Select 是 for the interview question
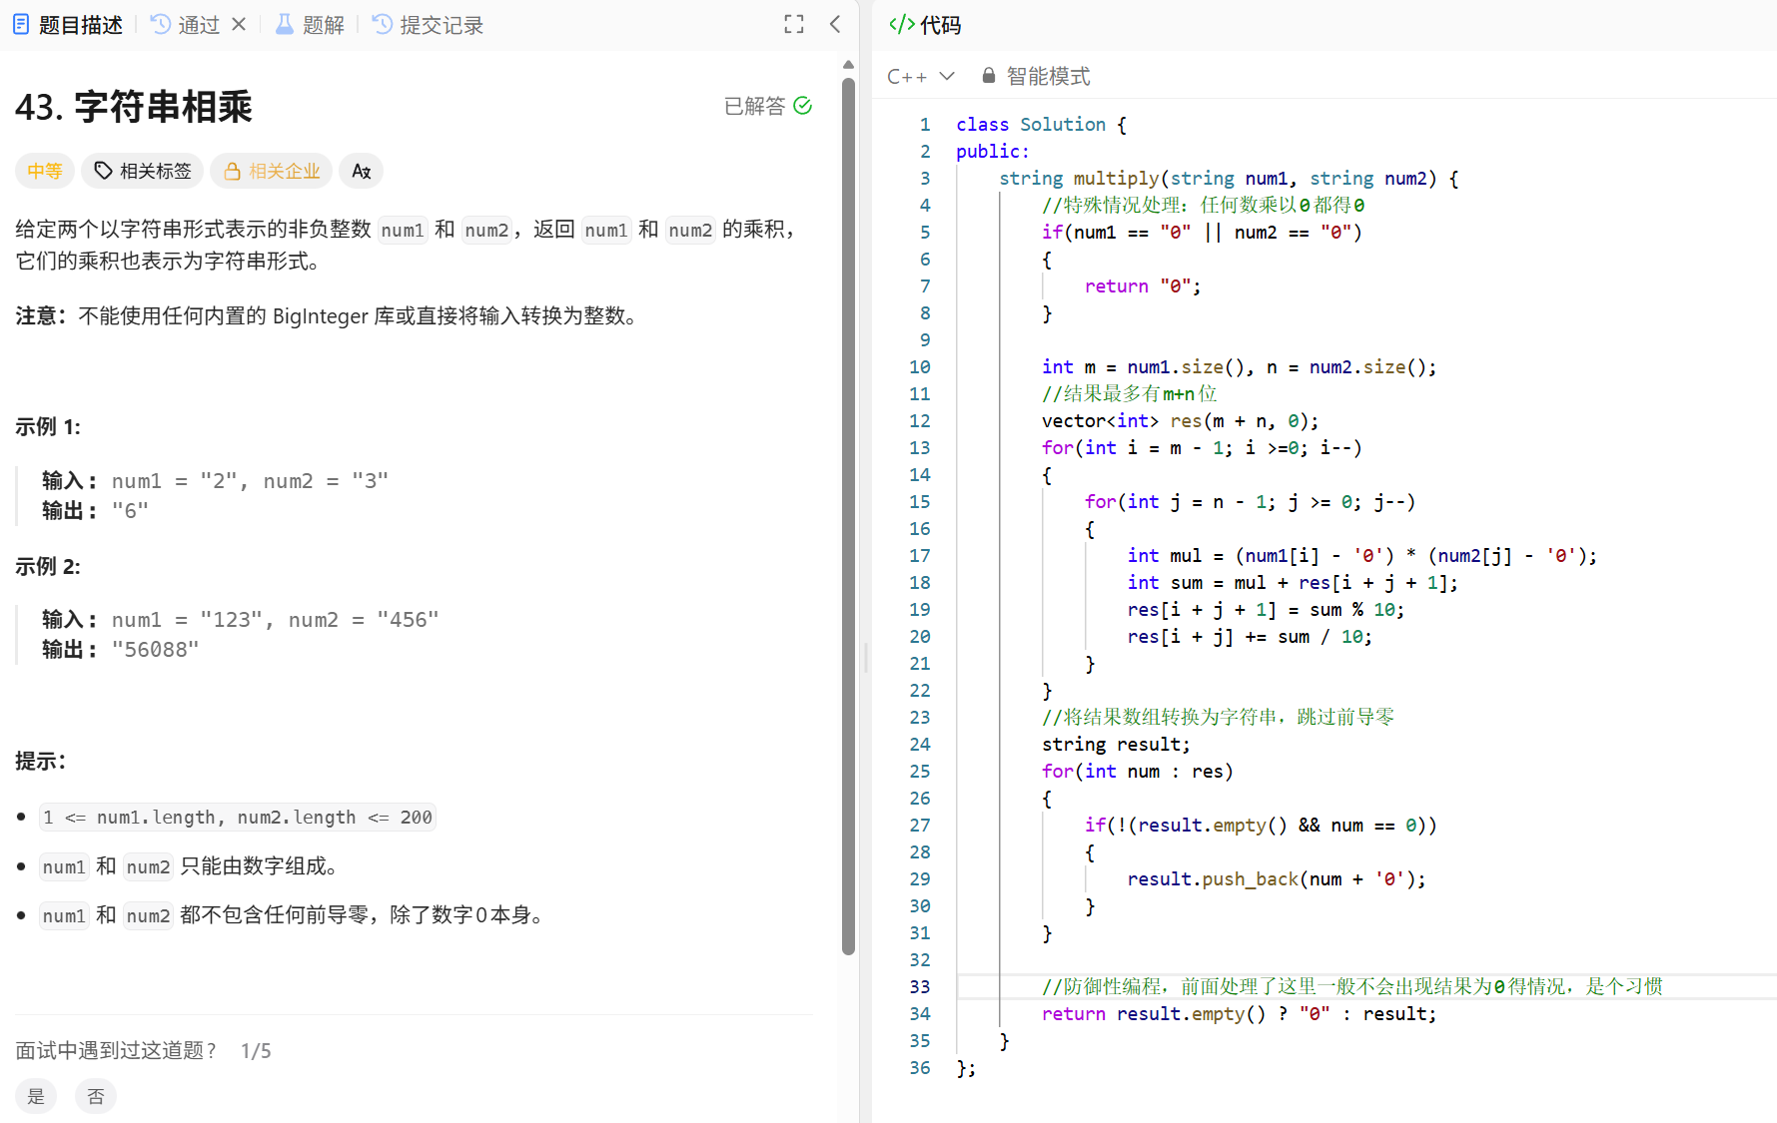Image resolution: width=1777 pixels, height=1123 pixels. [36, 1096]
